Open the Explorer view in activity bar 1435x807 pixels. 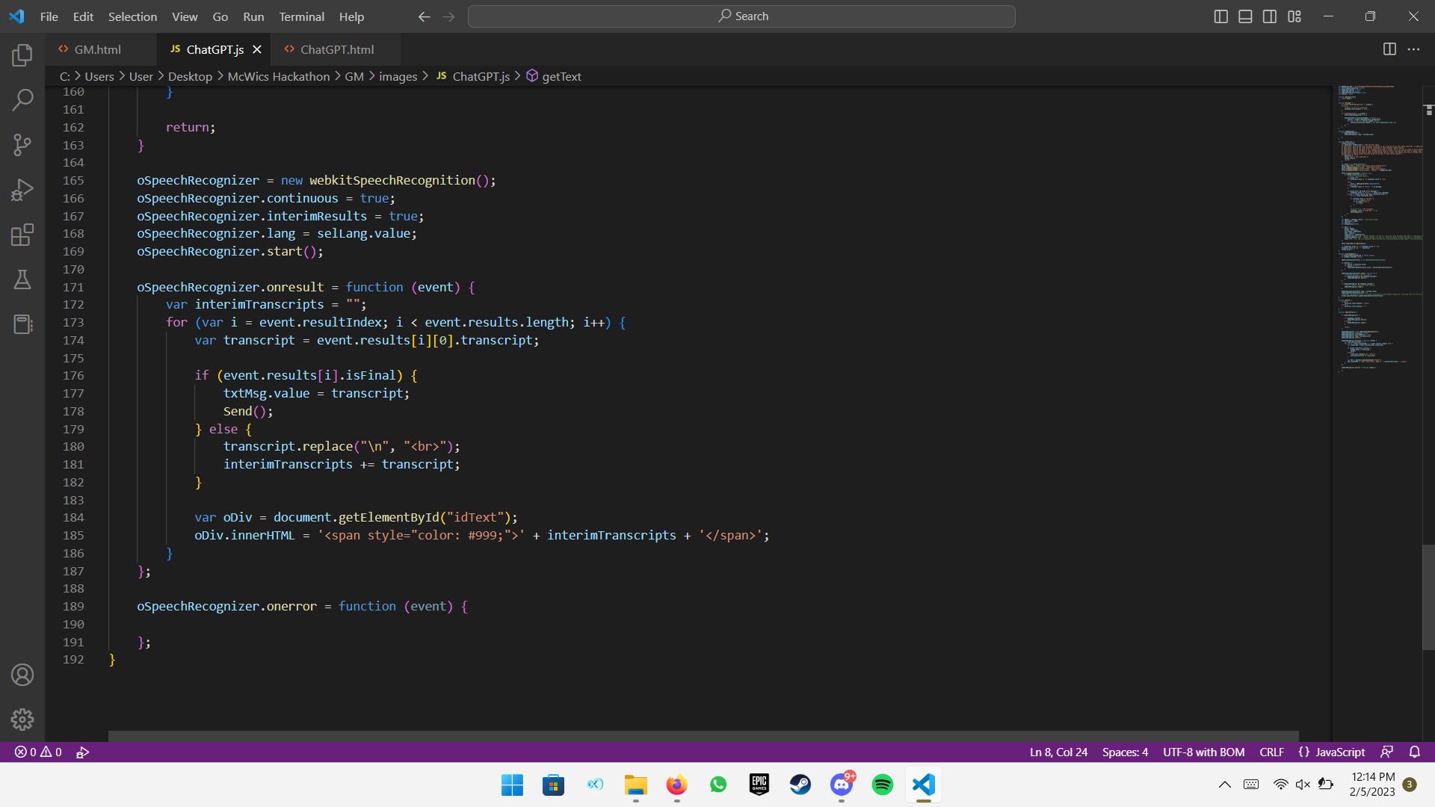tap(22, 55)
